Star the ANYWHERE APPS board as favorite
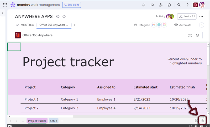The height and width of the screenshot is (127, 210). [64, 16]
